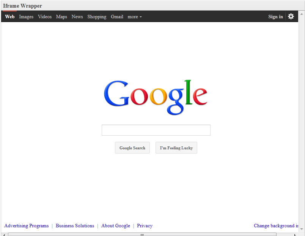Expand the 'more' dropdown menu
The image size is (305, 236).
pyautogui.click(x=135, y=17)
